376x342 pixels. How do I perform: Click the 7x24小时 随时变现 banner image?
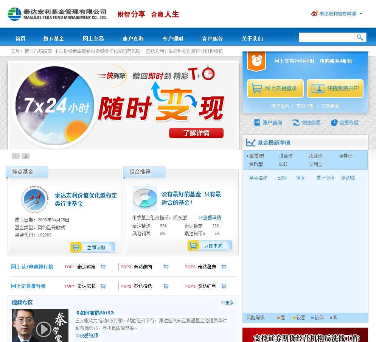point(123,106)
